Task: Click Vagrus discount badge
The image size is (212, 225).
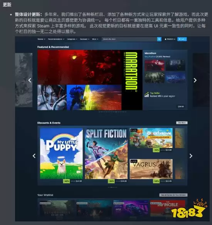Action: tap(156, 181)
